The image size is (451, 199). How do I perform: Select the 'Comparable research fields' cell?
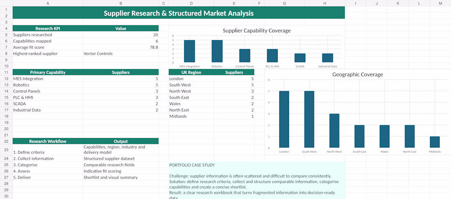coord(121,165)
